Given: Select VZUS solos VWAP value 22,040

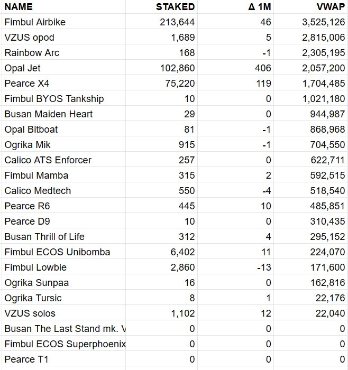Looking at the screenshot, I should pos(330,313).
